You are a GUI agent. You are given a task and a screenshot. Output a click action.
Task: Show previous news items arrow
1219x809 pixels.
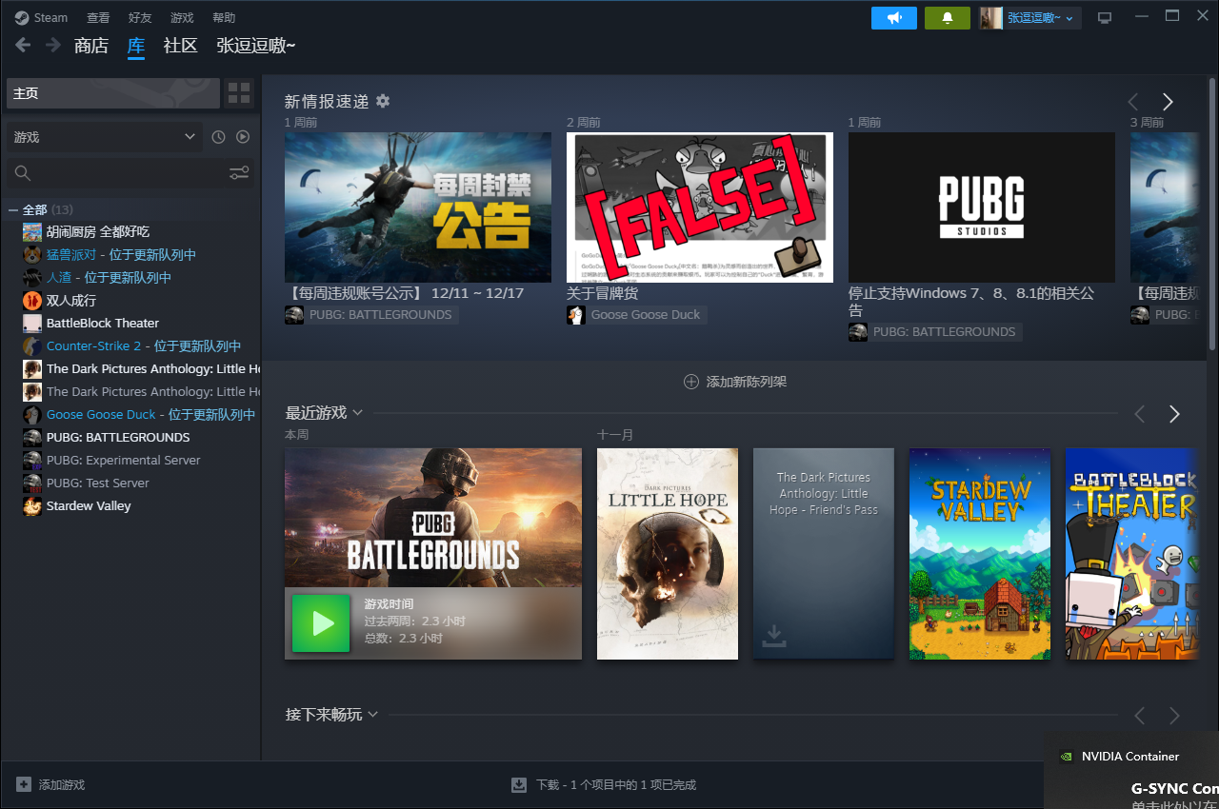[x=1133, y=102]
